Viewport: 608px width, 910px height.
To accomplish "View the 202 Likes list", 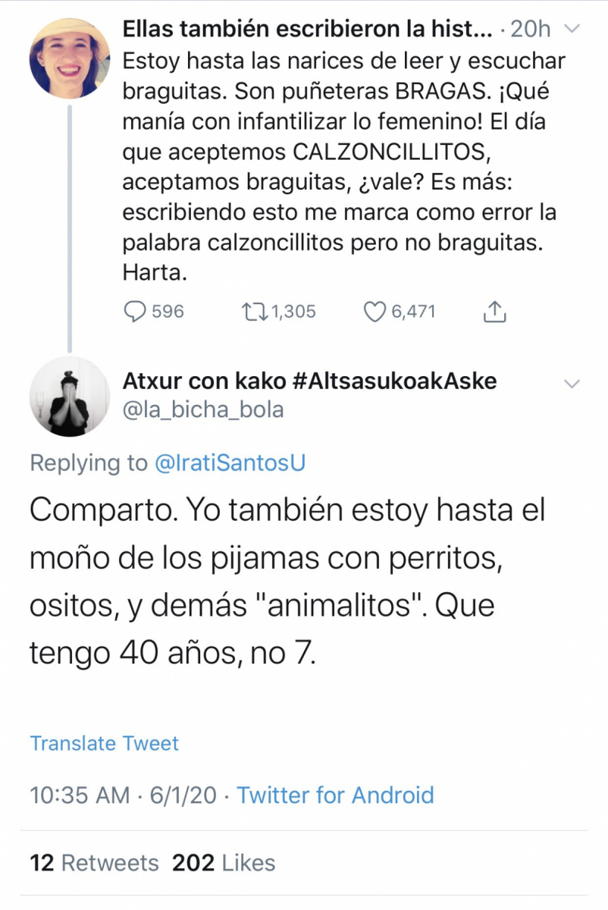I will tap(224, 863).
